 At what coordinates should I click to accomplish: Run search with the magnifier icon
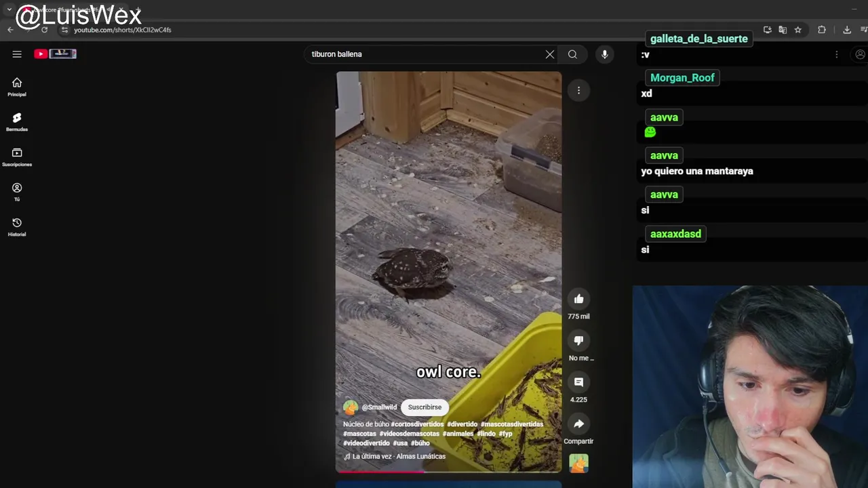coord(572,54)
